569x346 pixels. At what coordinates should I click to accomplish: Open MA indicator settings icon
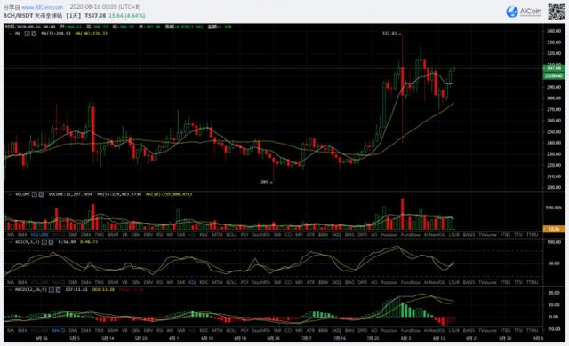28,34
